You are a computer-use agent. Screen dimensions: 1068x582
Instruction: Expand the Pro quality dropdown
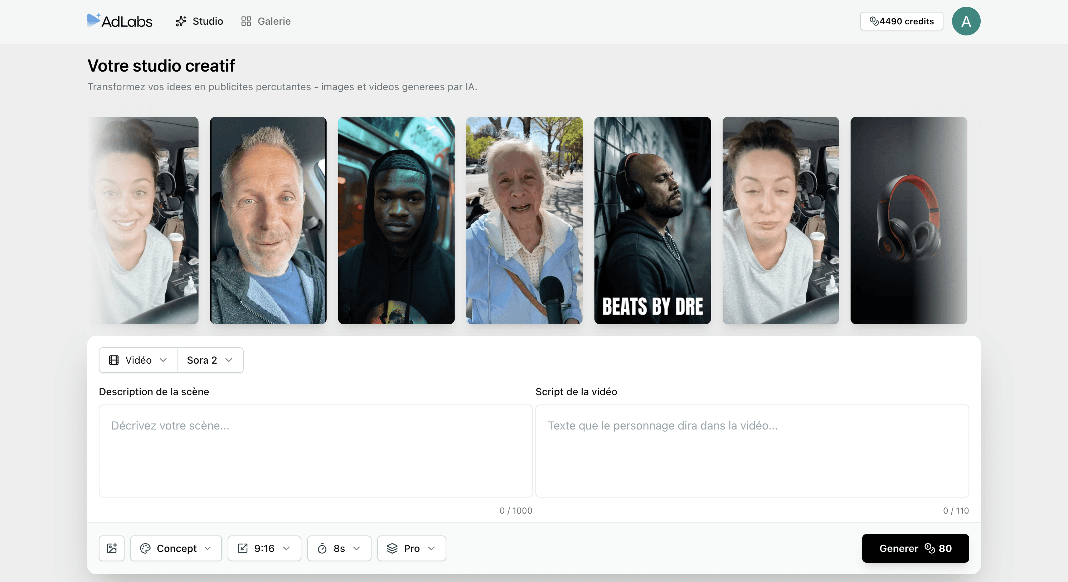click(411, 548)
